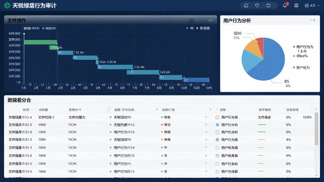This screenshot has width=324, height=182.
Task: Click the red slice of the pie chart
Action: [260, 46]
